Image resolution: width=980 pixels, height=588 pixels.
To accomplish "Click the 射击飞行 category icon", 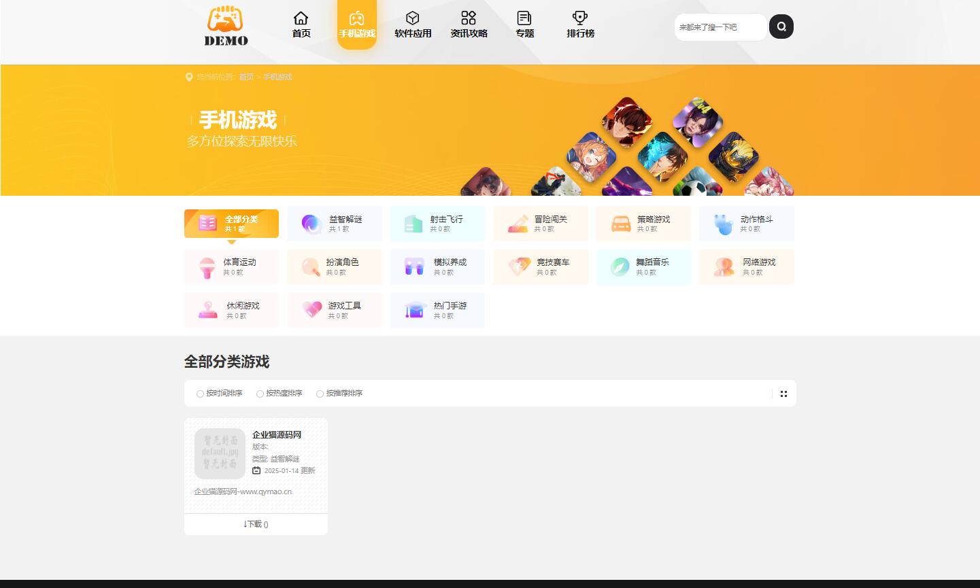I will (x=414, y=224).
